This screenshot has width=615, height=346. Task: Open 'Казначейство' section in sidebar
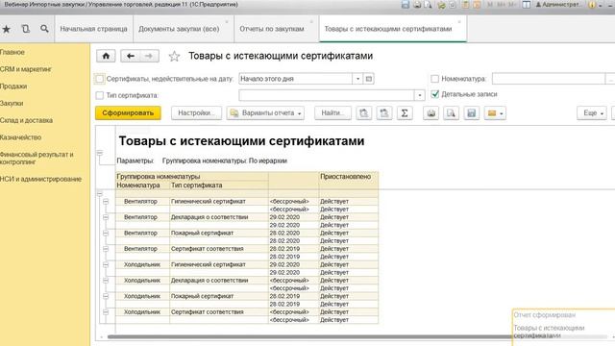(x=21, y=137)
